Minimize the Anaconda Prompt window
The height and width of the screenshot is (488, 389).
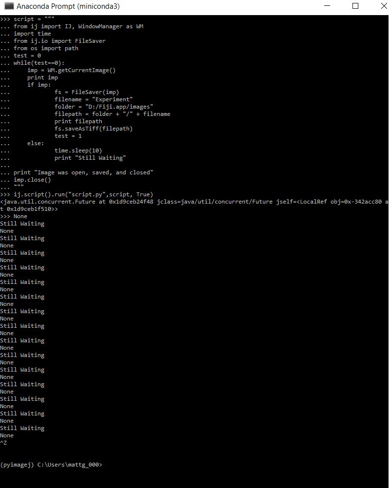click(x=327, y=6)
